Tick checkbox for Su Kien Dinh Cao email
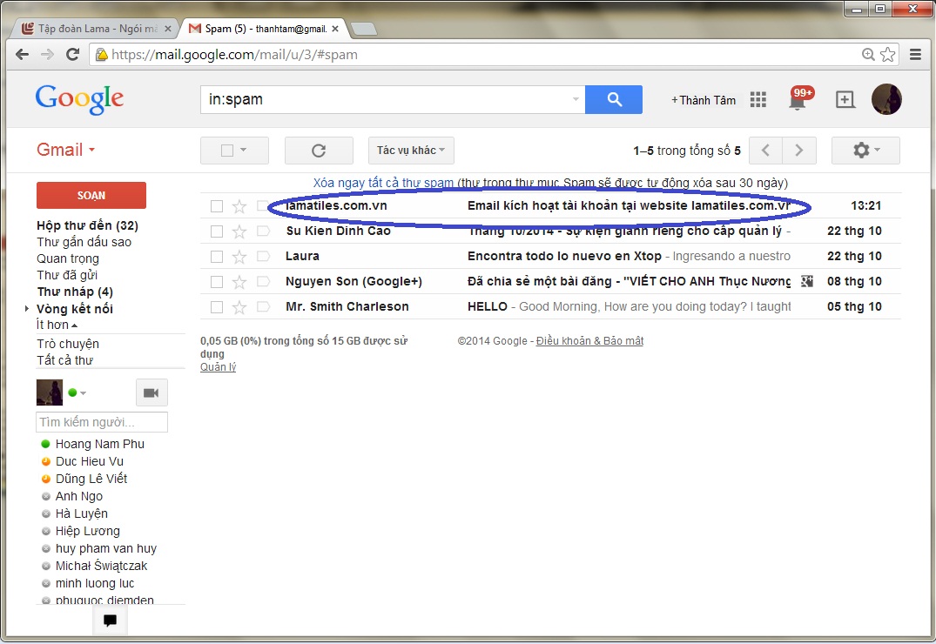The width and height of the screenshot is (936, 644). click(217, 231)
